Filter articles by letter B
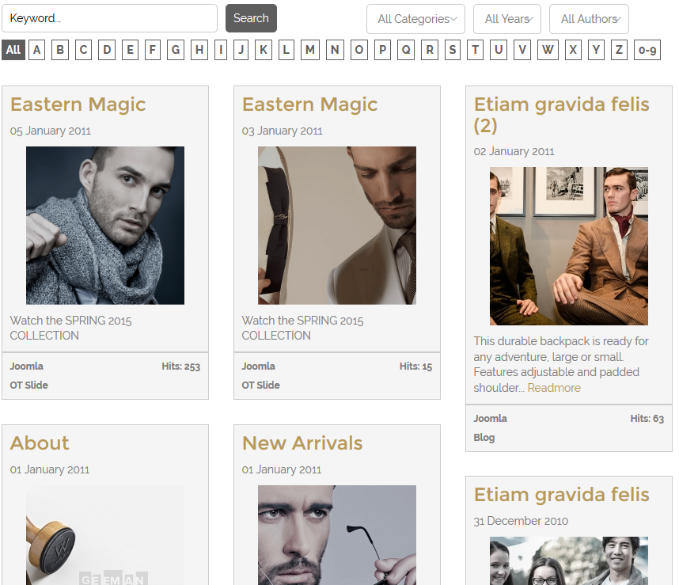679x585 pixels. pos(60,50)
